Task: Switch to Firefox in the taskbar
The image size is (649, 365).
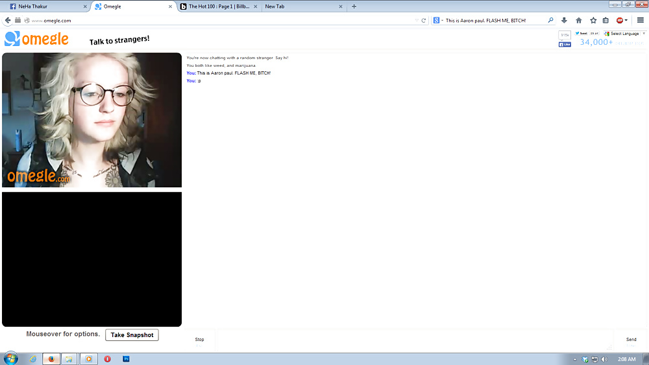Action: 51,359
